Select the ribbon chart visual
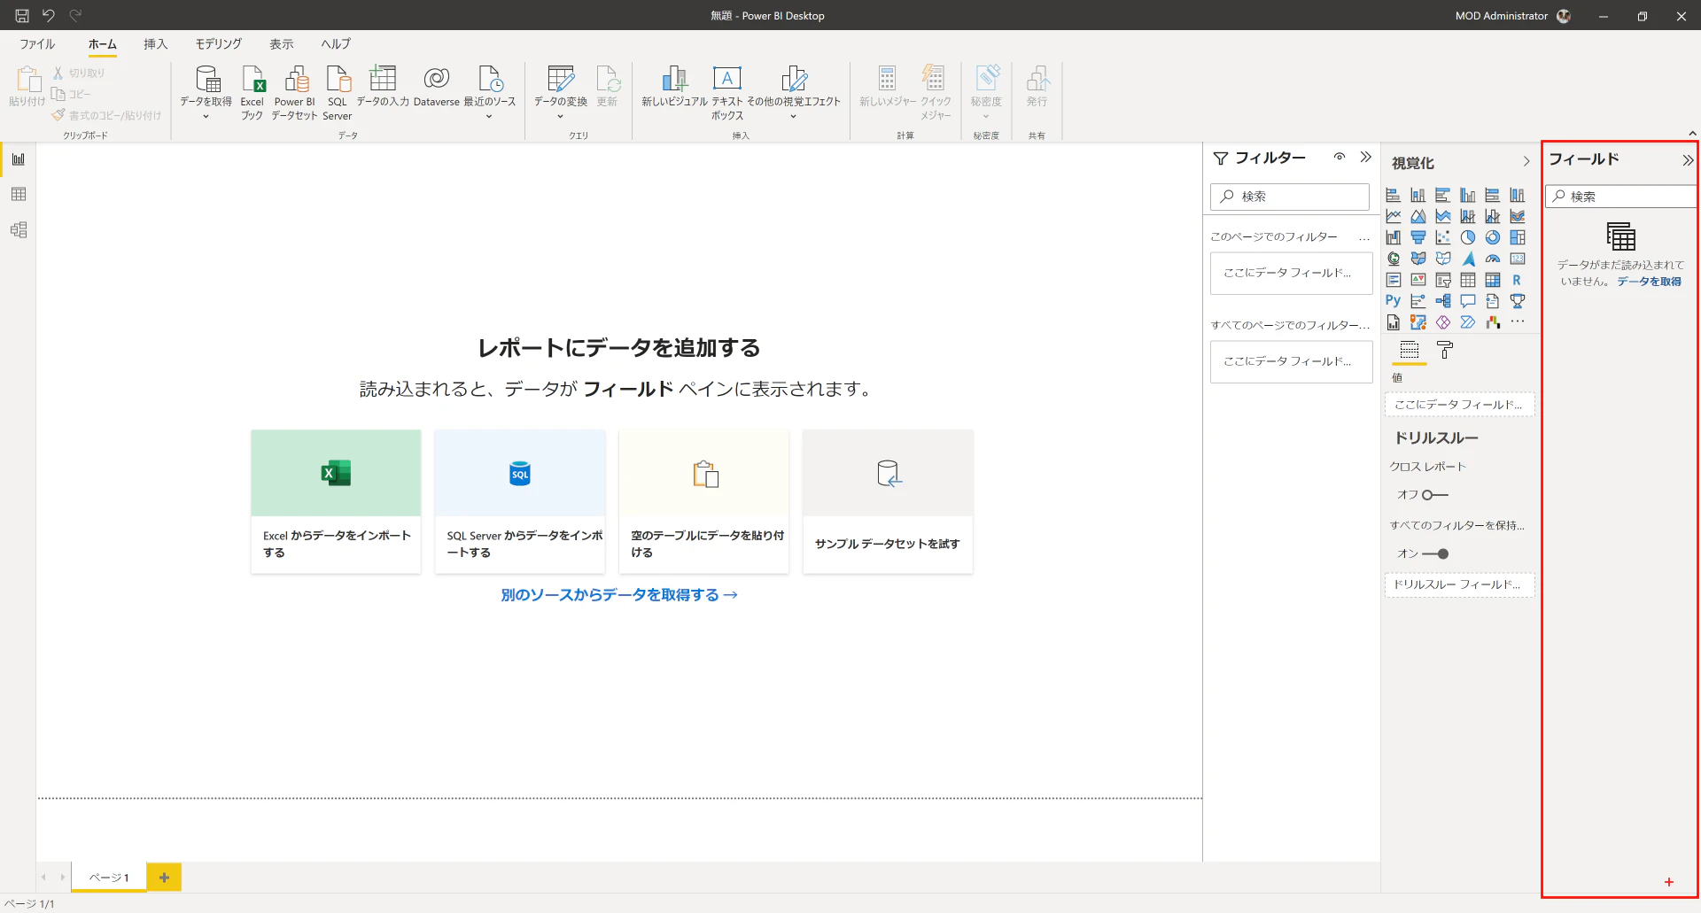This screenshot has width=1701, height=913. (x=1518, y=216)
